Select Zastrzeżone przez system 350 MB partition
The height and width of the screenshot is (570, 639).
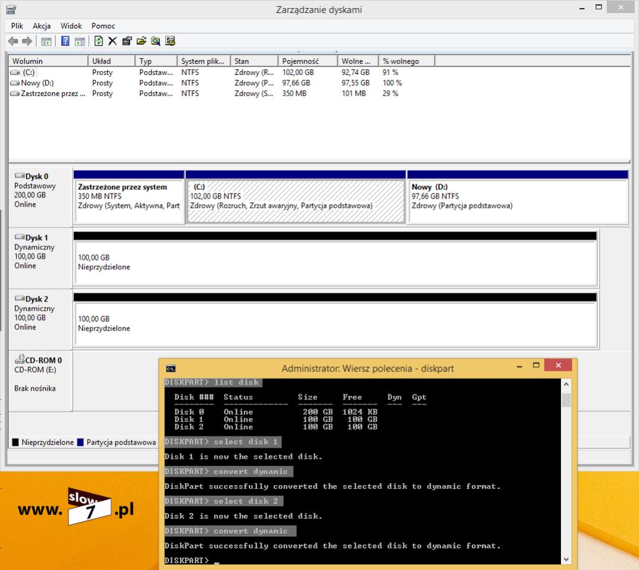129,197
